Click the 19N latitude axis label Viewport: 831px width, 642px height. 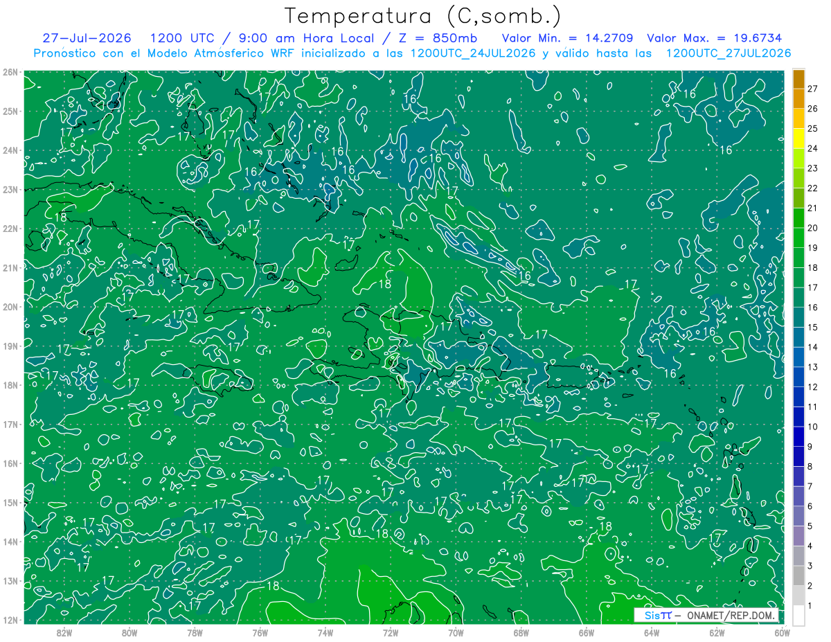10,346
